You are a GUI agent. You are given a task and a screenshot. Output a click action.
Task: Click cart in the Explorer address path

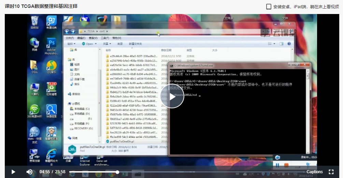pos(102,31)
